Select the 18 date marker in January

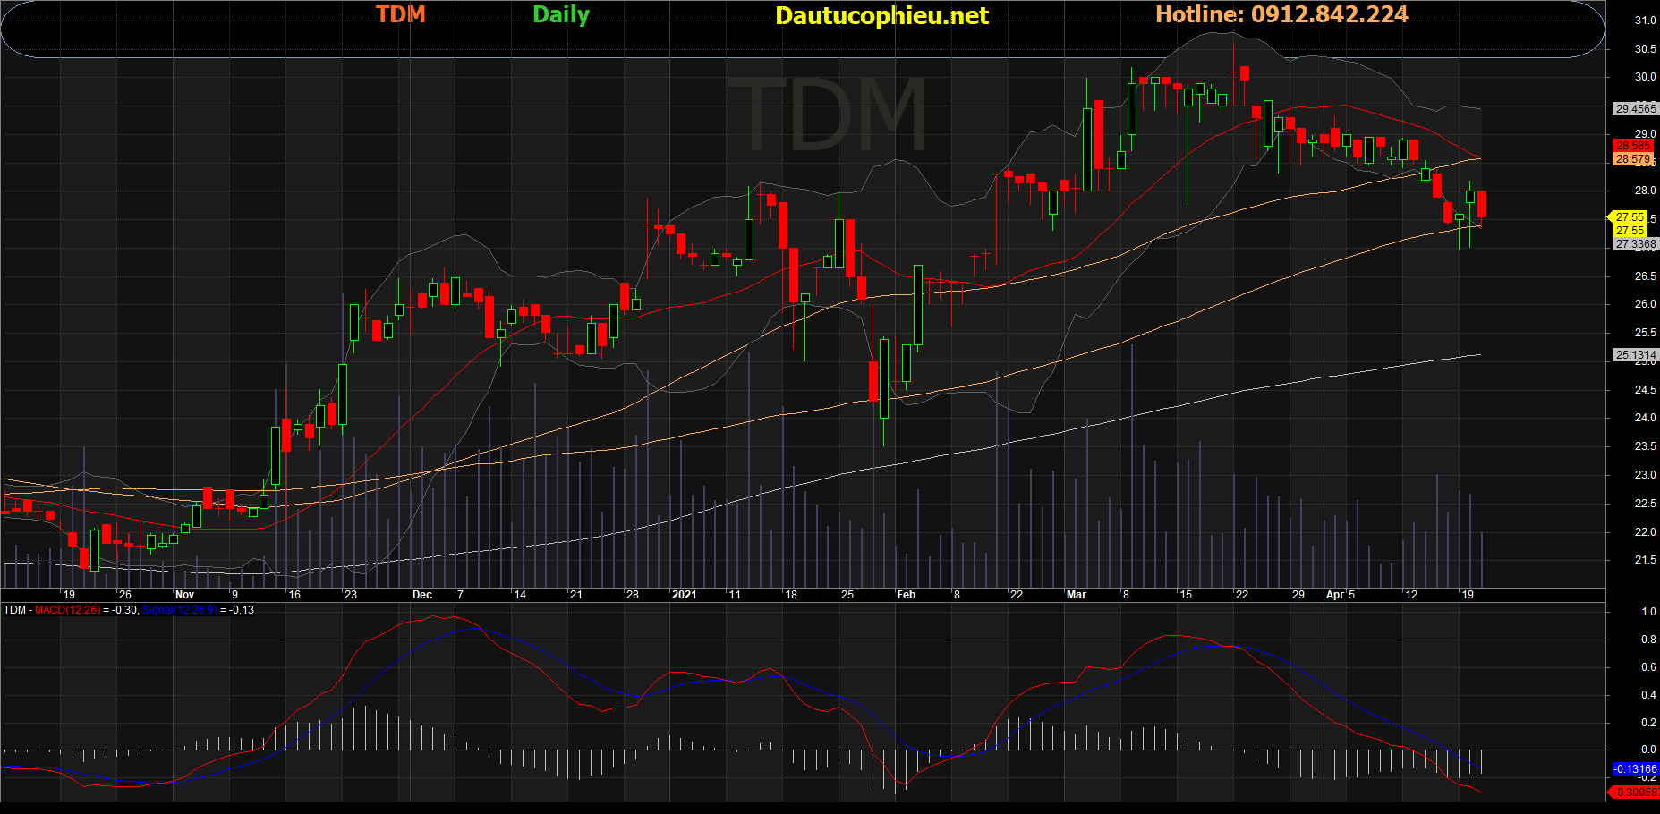tap(790, 595)
